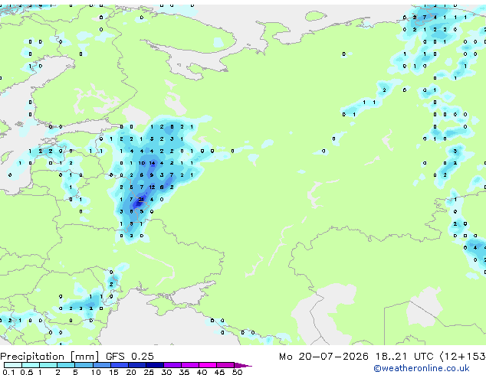This screenshot has width=486, height=375.
Task: Pick the 5–10 mm legend swatch
Action: click(x=84, y=365)
